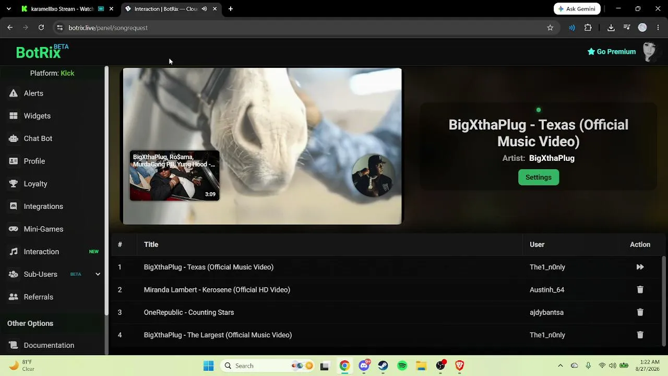668x376 pixels.
Task: Click the Settings button for song request
Action: pos(539,178)
